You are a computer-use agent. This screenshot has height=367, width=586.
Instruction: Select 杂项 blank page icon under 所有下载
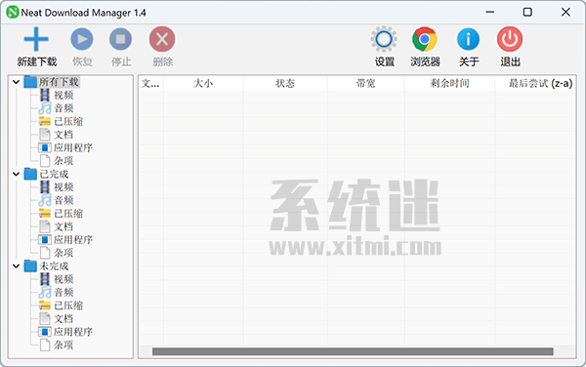[45, 160]
